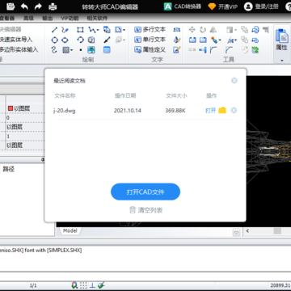Click the 打开CAD文件 button
The width and height of the screenshot is (291, 291).
(145, 192)
